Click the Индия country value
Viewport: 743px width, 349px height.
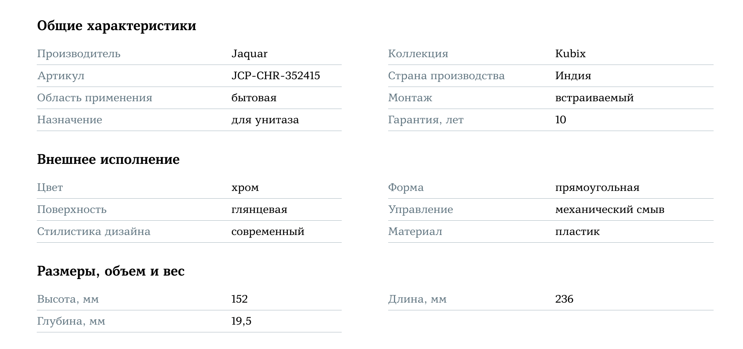click(573, 76)
